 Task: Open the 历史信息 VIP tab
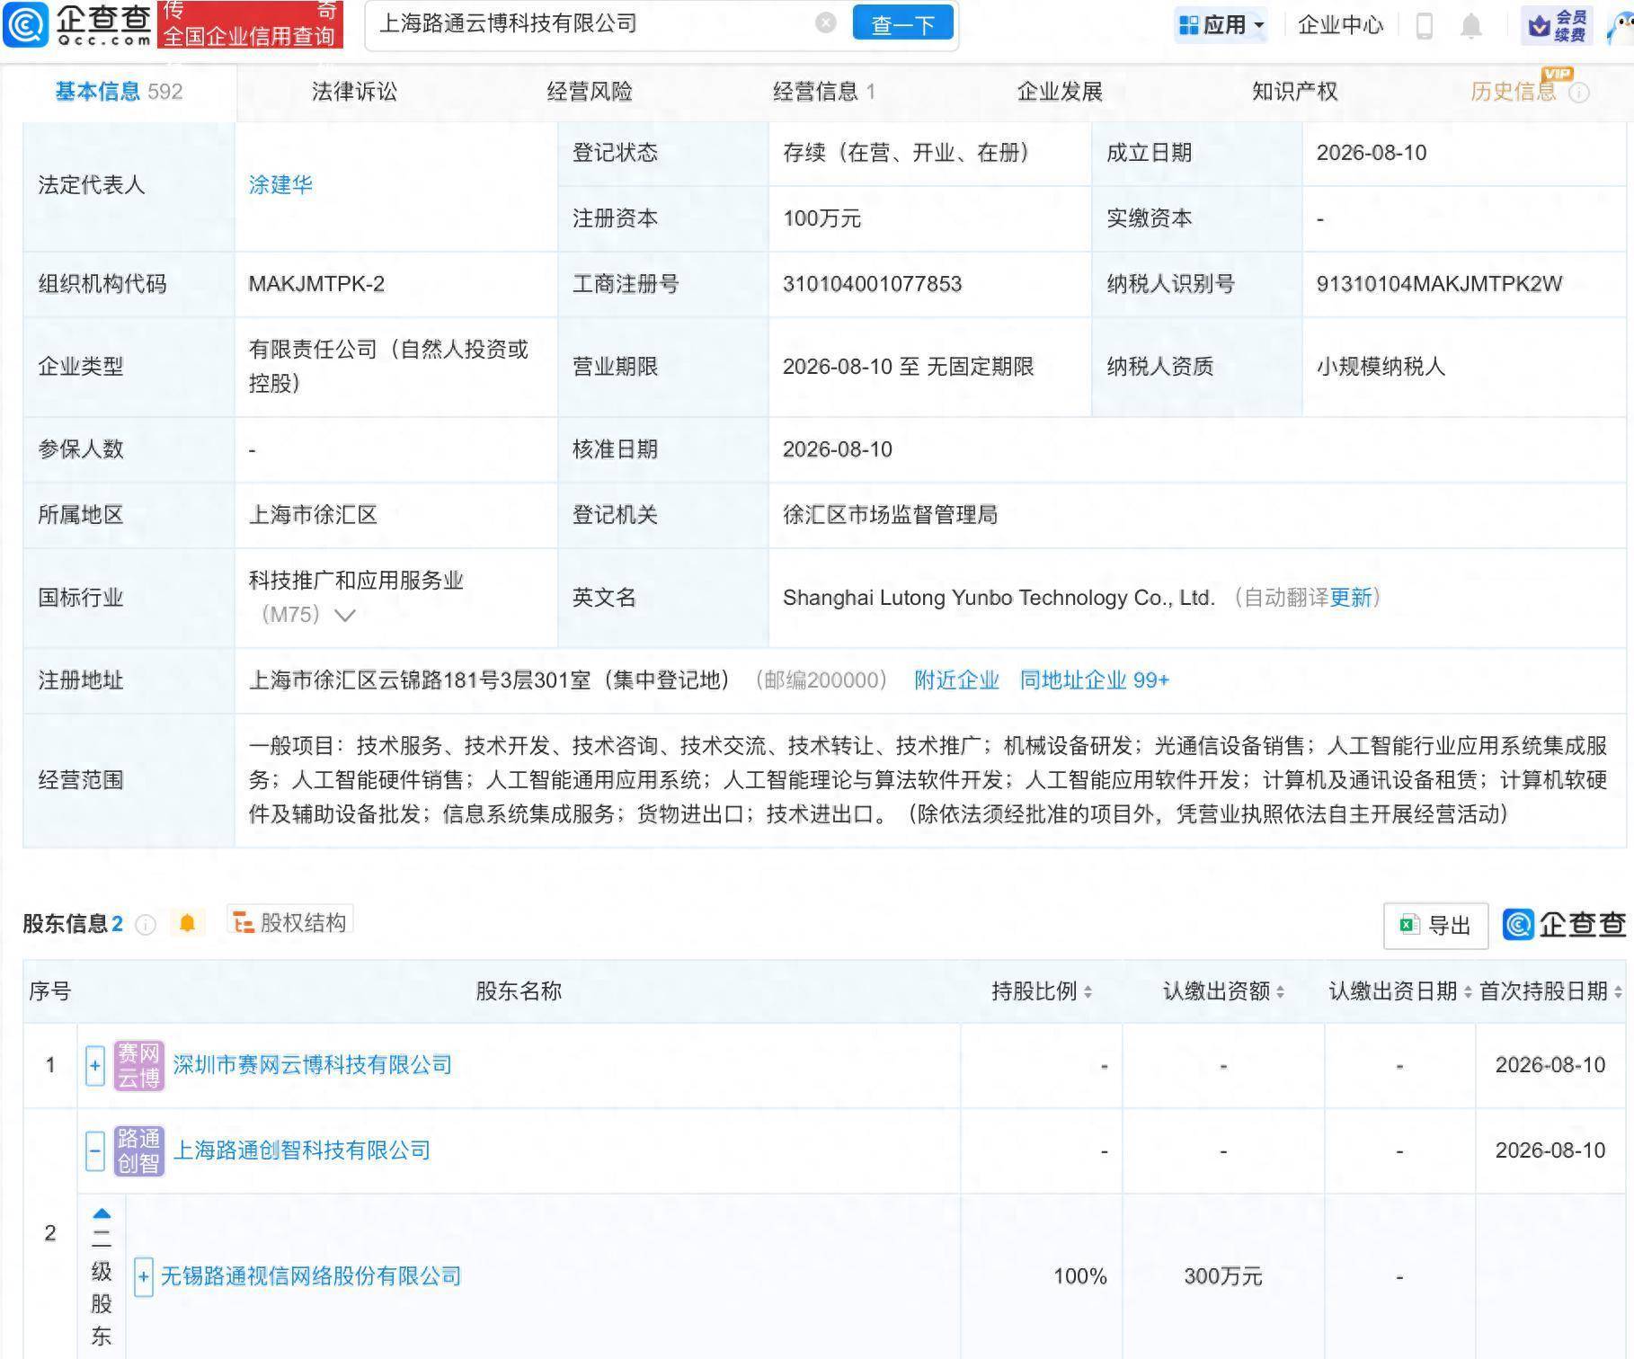(1514, 92)
